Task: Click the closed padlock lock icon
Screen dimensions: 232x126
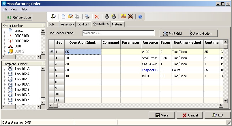Action: click(106, 17)
